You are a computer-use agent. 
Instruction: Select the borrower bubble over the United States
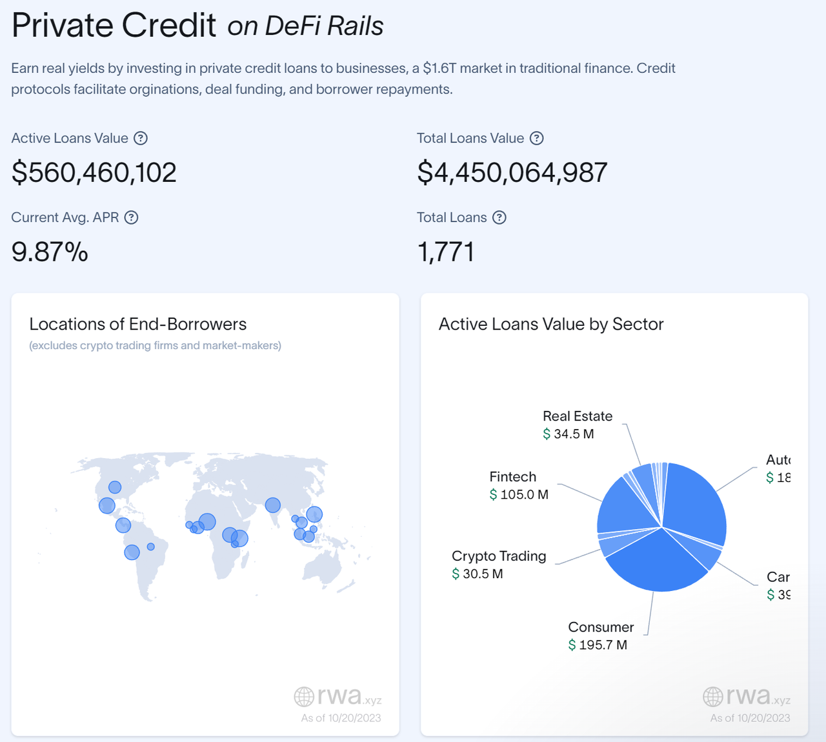(115, 487)
